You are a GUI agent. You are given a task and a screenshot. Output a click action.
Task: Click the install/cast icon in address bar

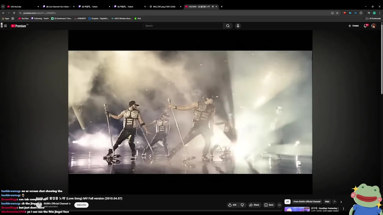tap(332, 13)
